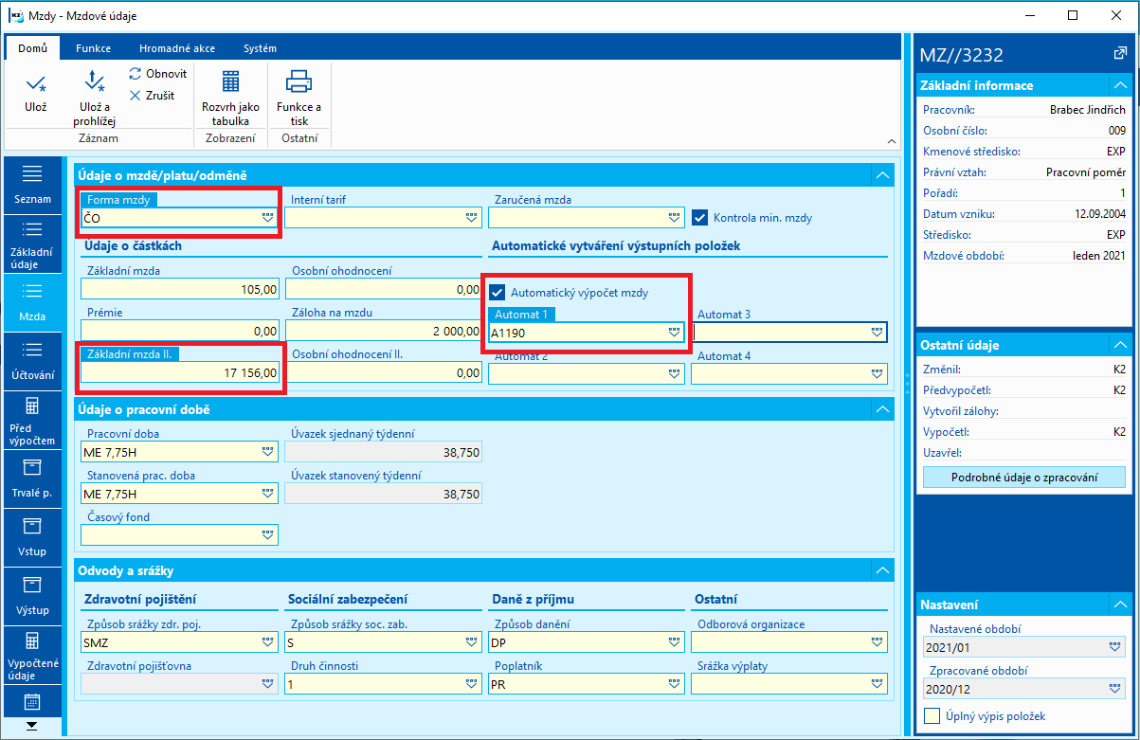The height and width of the screenshot is (740, 1140).
Task: Collapse the Údaje o pracovní době section
Action: [882, 409]
